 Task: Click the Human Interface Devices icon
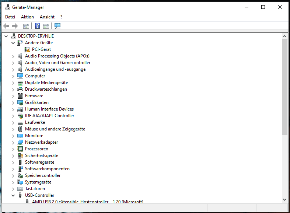tap(20, 109)
